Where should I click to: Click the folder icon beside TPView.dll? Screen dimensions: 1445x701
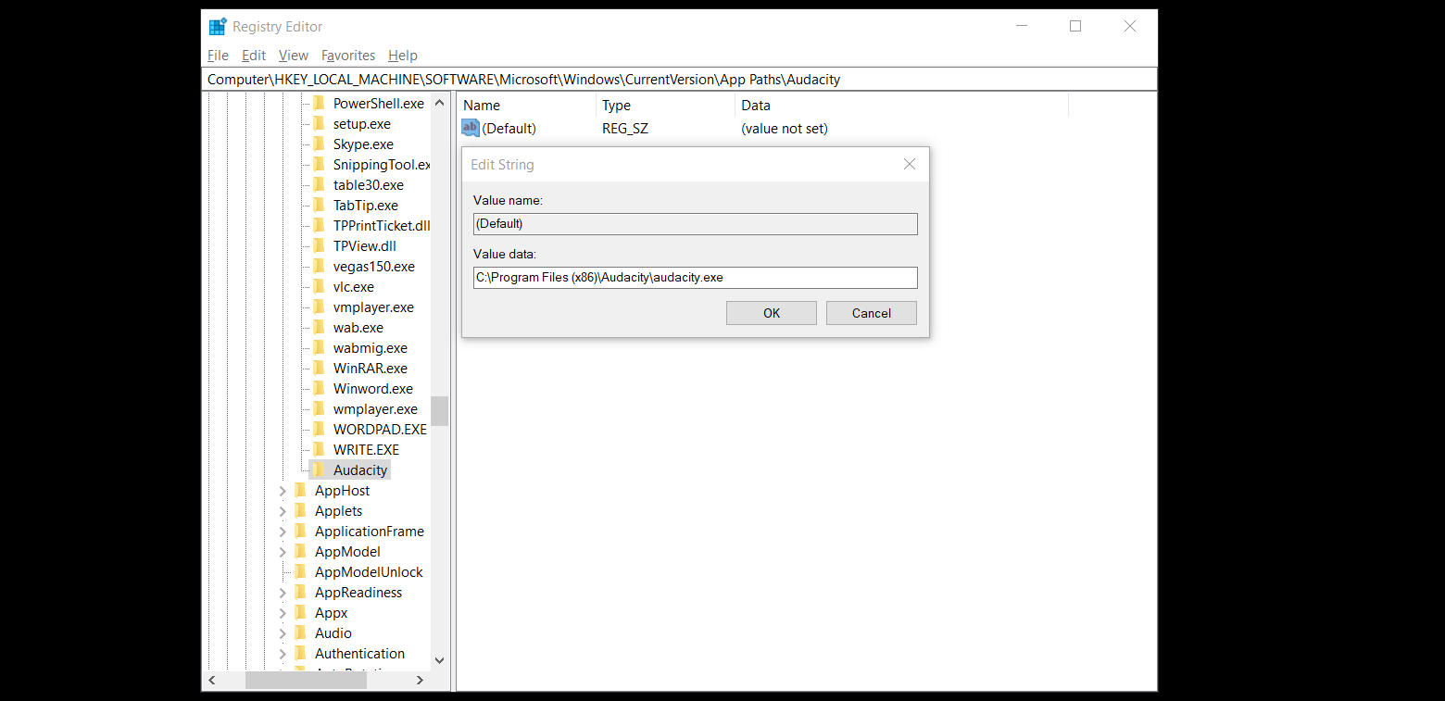319,245
